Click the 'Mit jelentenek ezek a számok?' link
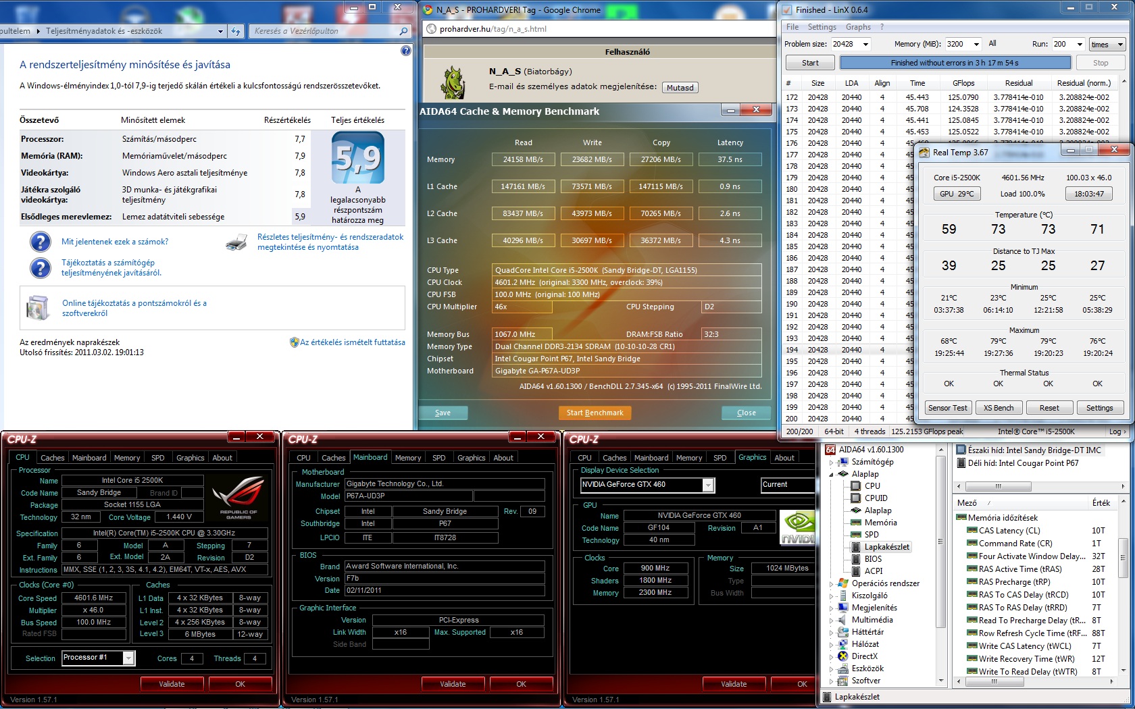Screen dimensions: 1135x709 (x=115, y=242)
